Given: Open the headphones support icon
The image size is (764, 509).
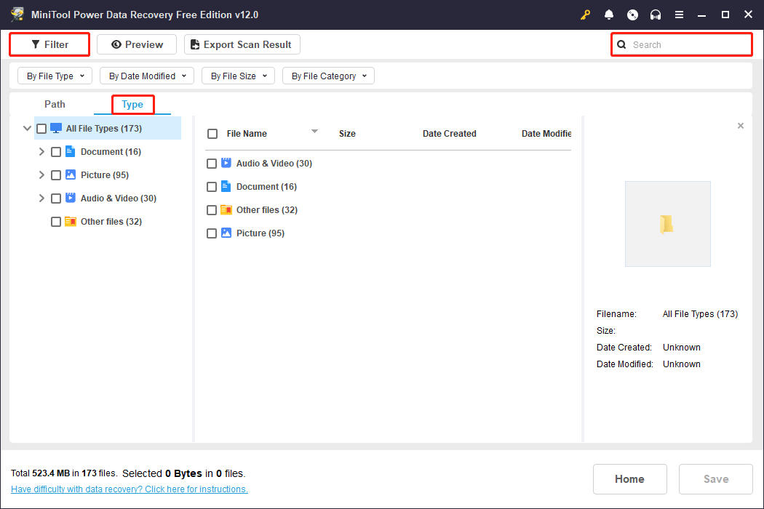Looking at the screenshot, I should pos(656,15).
